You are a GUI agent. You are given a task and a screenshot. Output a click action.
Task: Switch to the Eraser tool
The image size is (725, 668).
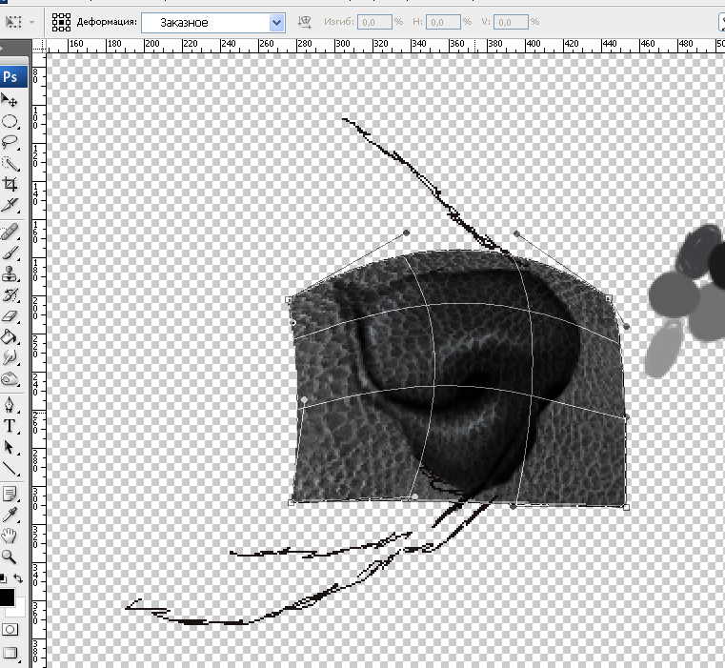(10, 315)
